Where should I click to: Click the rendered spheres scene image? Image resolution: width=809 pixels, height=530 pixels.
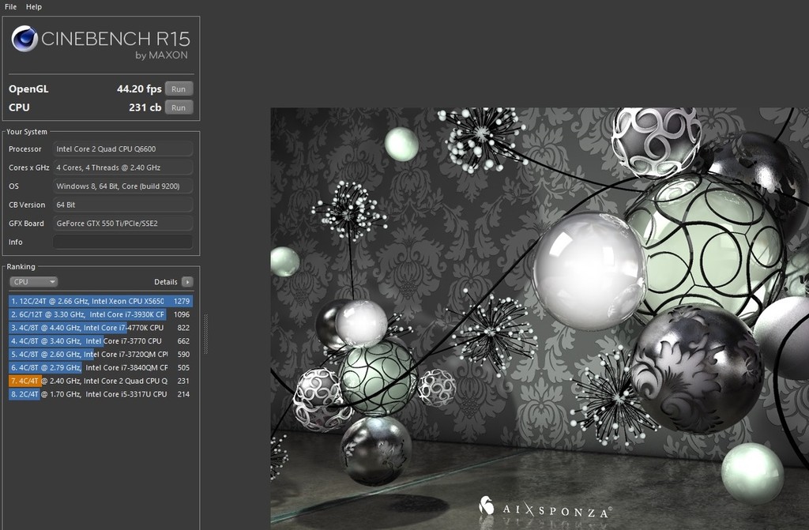(539, 316)
